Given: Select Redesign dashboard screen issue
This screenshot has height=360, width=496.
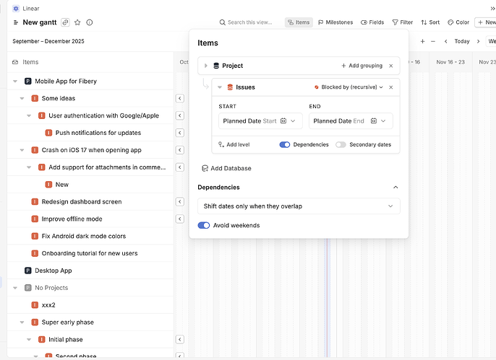Looking at the screenshot, I should coord(82,201).
